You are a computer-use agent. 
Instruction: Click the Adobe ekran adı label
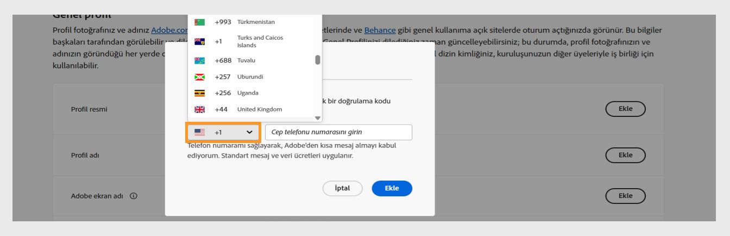tap(98, 197)
